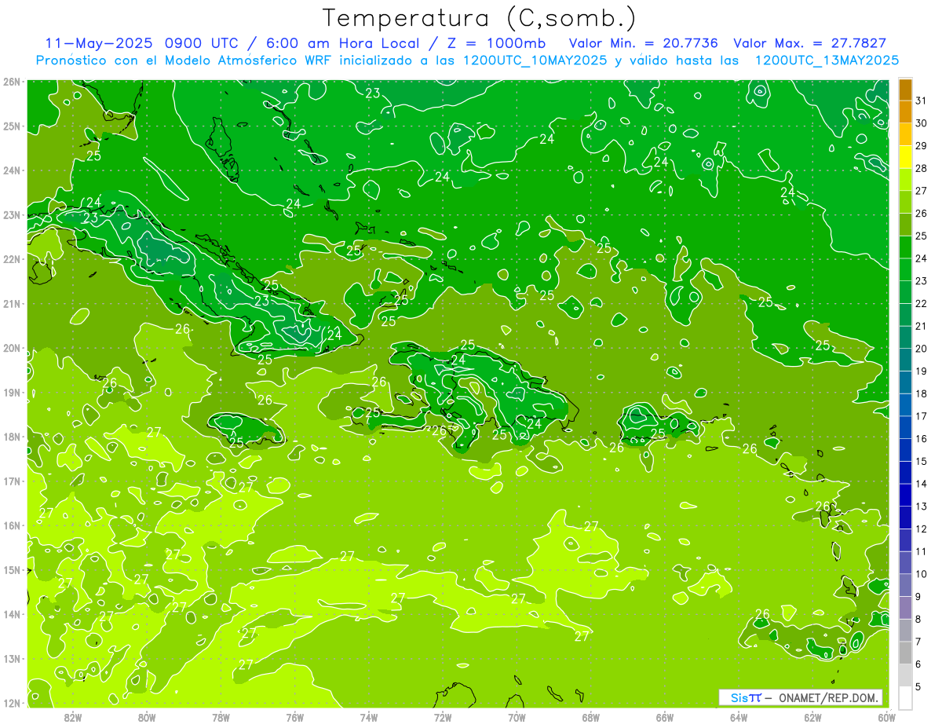Screen dimensions: 942x728
Task: Click the '60W' longitude axis label
Action: pyautogui.click(x=887, y=717)
